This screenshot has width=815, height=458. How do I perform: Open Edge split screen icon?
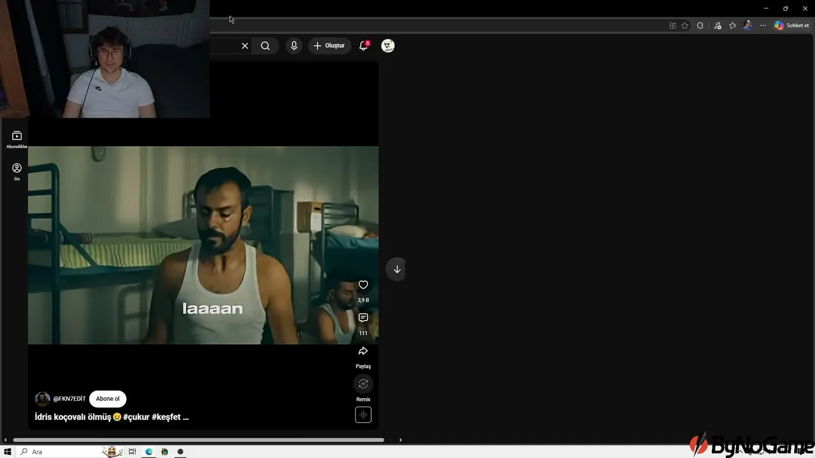pyautogui.click(x=672, y=25)
